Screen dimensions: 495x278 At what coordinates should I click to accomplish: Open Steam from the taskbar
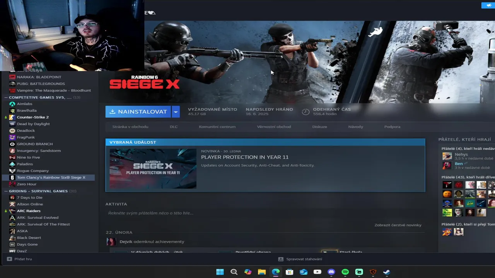click(x=387, y=272)
